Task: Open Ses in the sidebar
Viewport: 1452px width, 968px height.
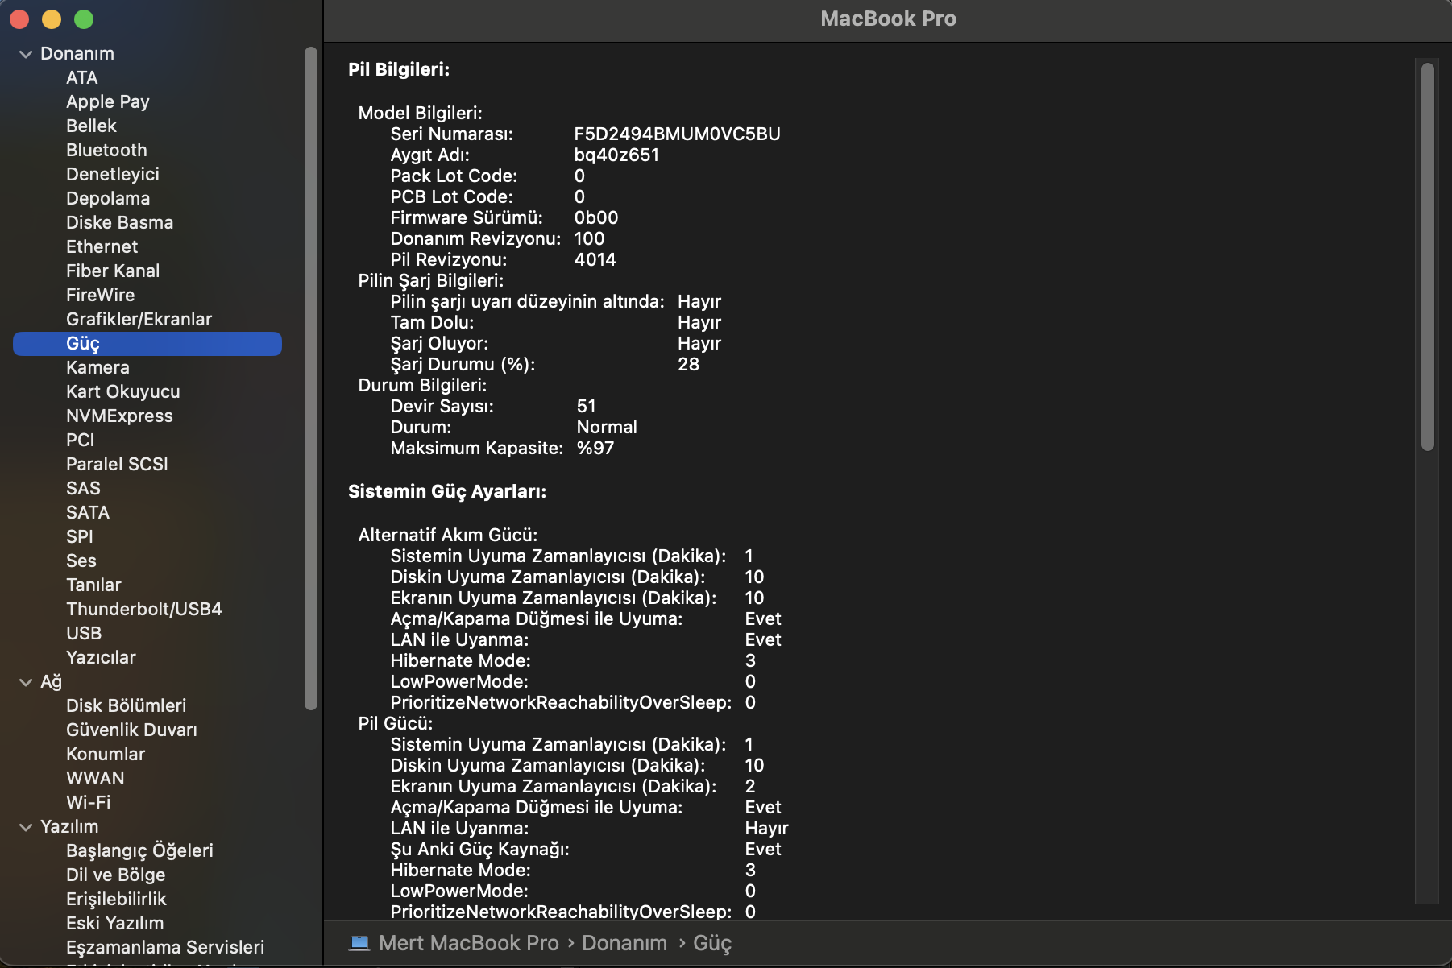Action: click(x=81, y=561)
